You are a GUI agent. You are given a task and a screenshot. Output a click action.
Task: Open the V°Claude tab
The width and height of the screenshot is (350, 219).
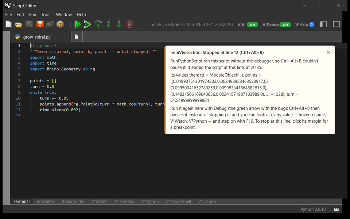(x=207, y=201)
